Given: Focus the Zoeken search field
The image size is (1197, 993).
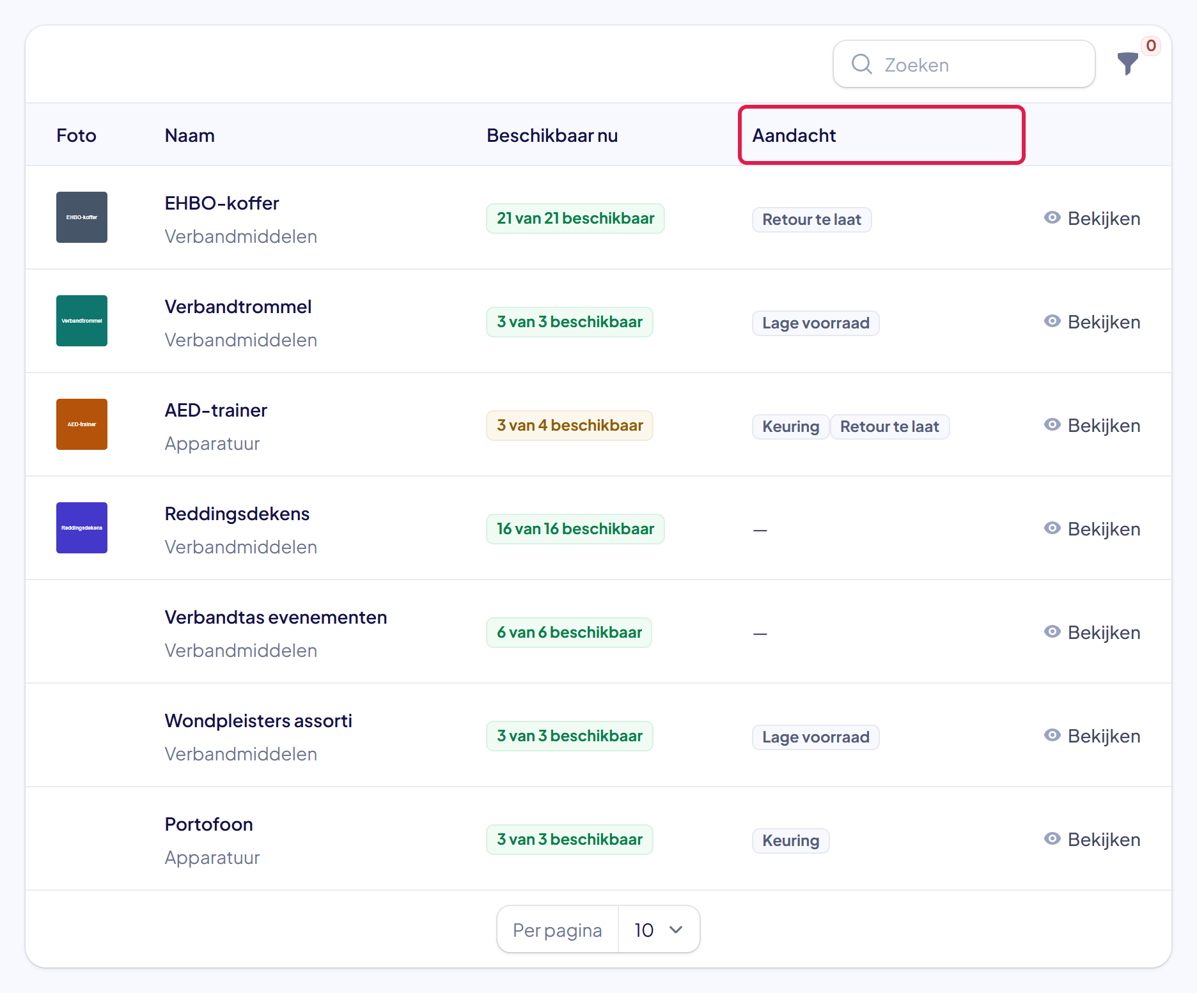Looking at the screenshot, I should (x=964, y=64).
